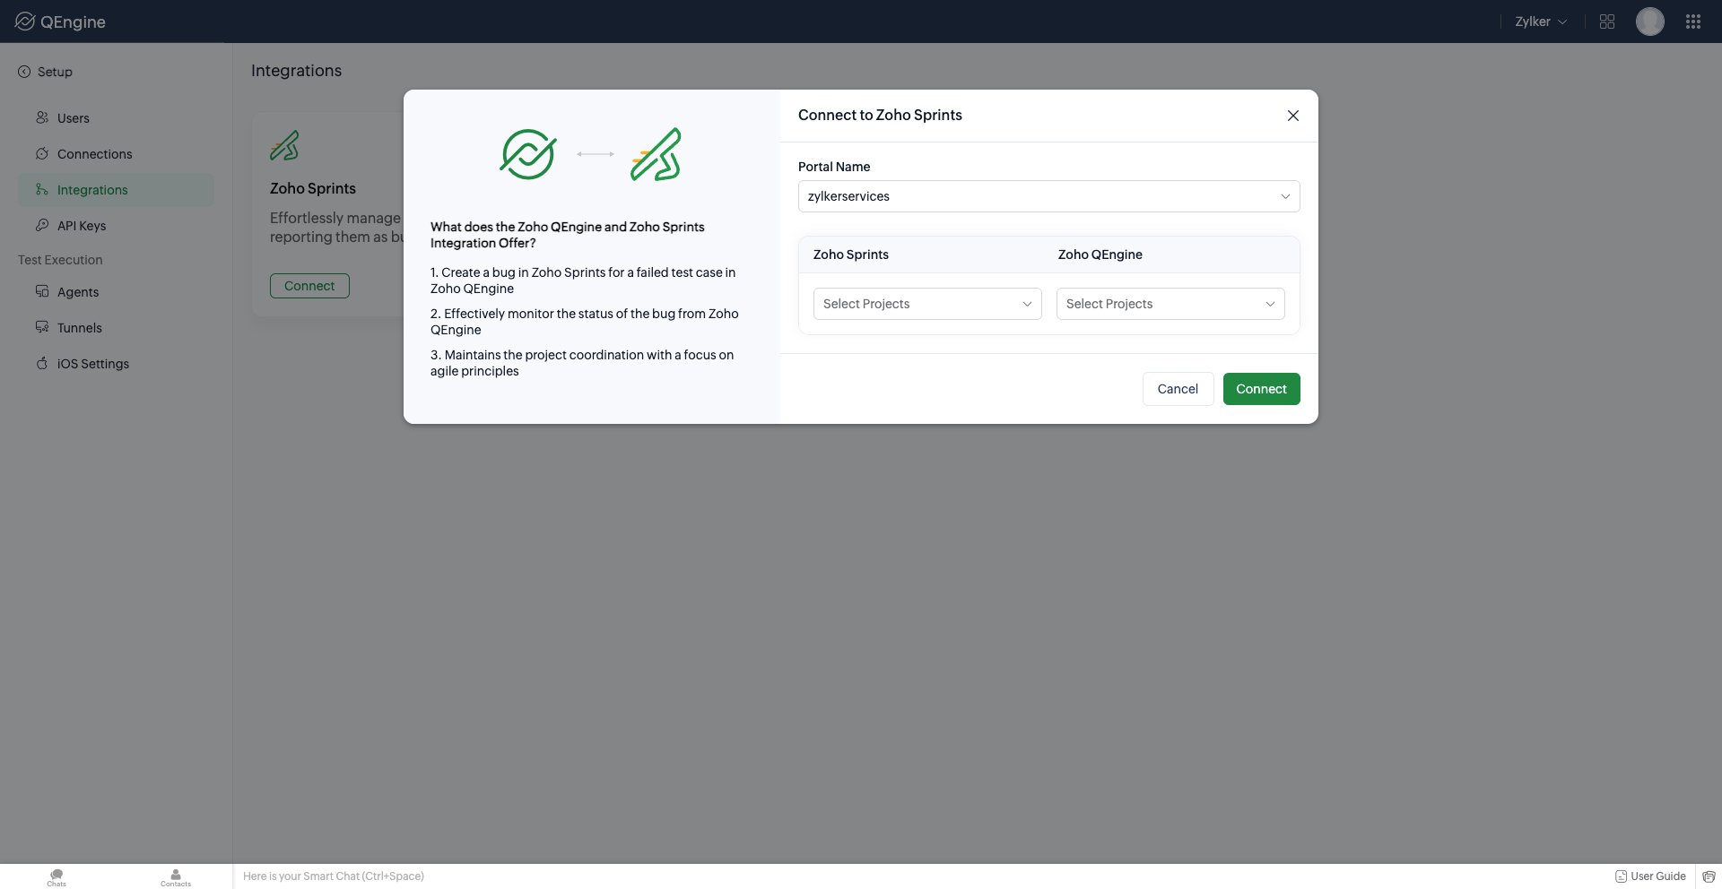
Task: Click the Zoho Sprints card logo
Action: [284, 145]
